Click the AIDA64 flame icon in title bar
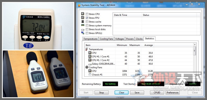 coord(79,5)
